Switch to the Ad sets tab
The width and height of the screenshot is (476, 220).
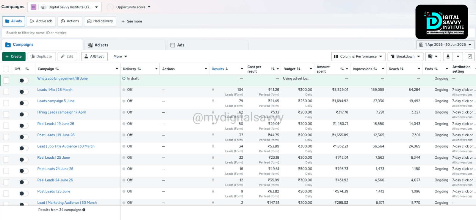tap(125, 45)
